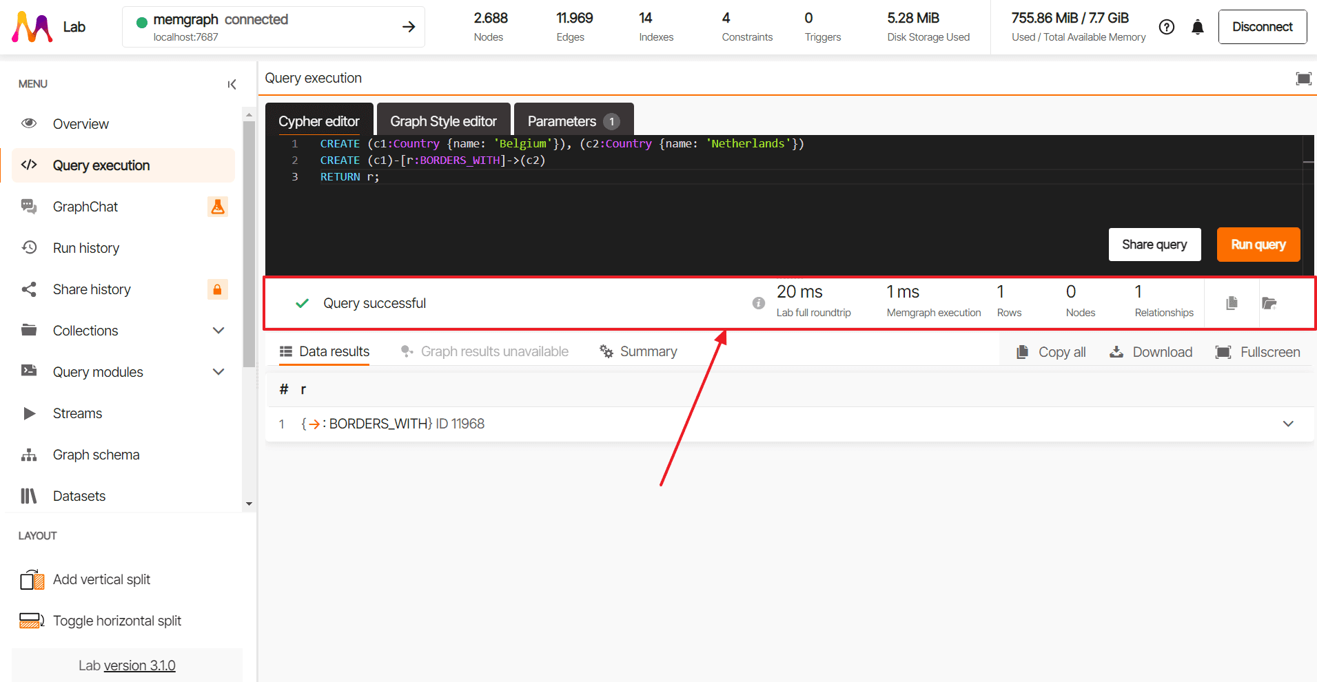The width and height of the screenshot is (1317, 682).
Task: Click the Share history lock badge
Action: (217, 289)
